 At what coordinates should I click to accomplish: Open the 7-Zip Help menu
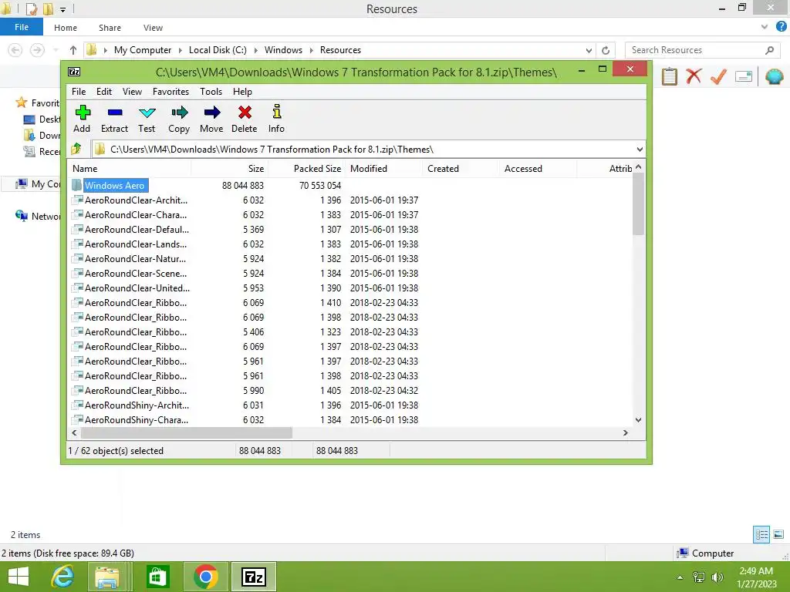click(x=242, y=92)
